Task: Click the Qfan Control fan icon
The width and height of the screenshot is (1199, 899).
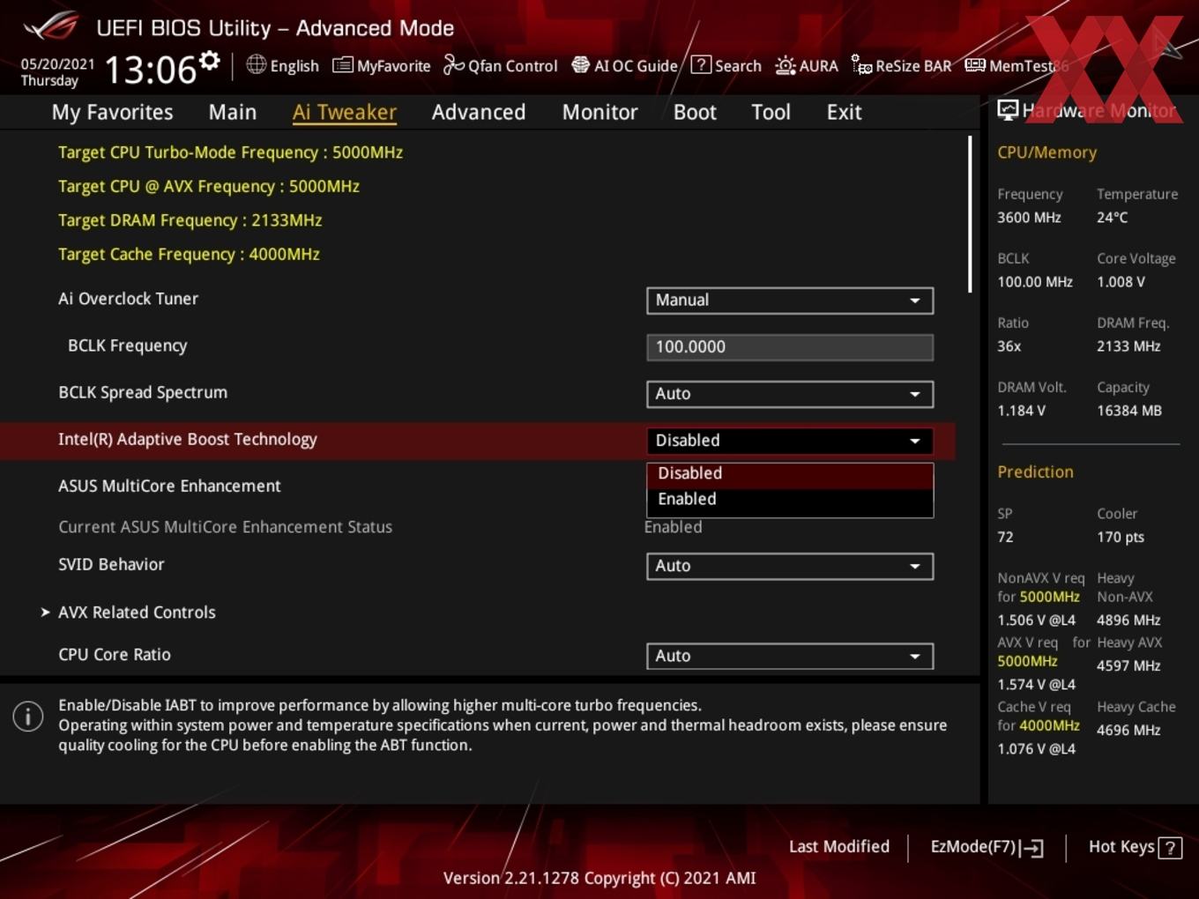Action: pos(453,64)
